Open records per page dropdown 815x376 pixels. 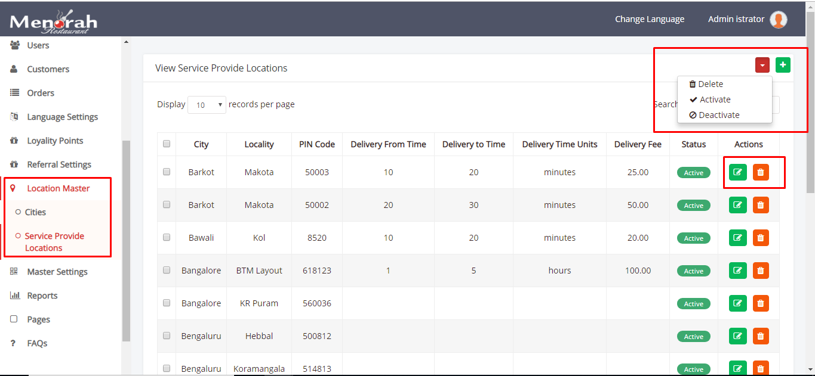click(x=207, y=105)
